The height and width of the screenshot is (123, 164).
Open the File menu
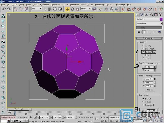pos(3,5)
